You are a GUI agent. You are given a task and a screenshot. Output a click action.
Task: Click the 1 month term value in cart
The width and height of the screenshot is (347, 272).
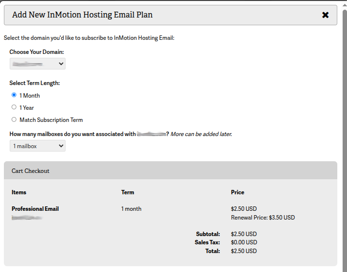[x=131, y=209]
